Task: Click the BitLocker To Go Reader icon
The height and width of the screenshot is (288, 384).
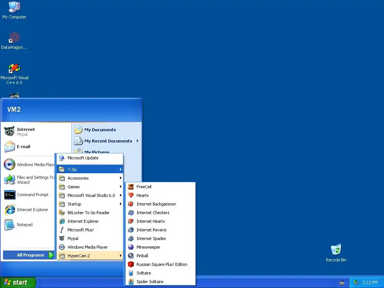Action: point(62,213)
